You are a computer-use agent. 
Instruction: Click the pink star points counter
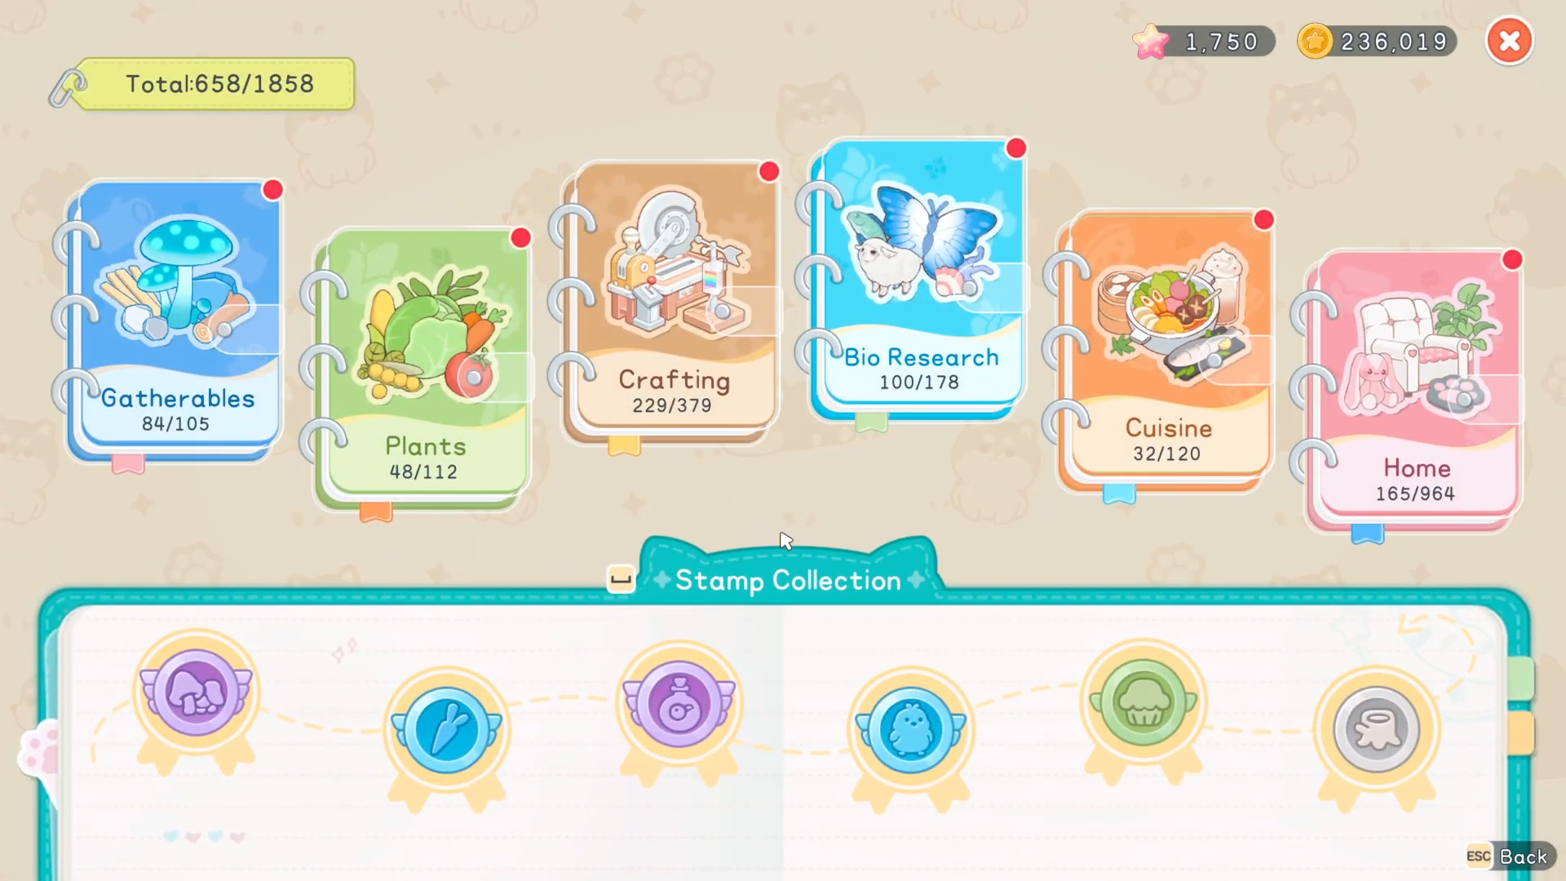pyautogui.click(x=1204, y=41)
